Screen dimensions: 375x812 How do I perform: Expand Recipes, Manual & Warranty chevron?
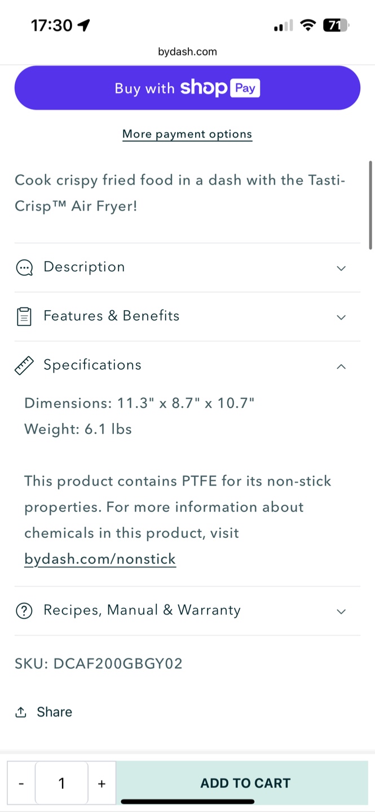click(341, 611)
